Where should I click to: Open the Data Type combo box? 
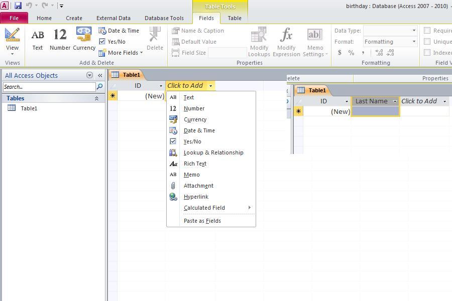tap(390, 31)
